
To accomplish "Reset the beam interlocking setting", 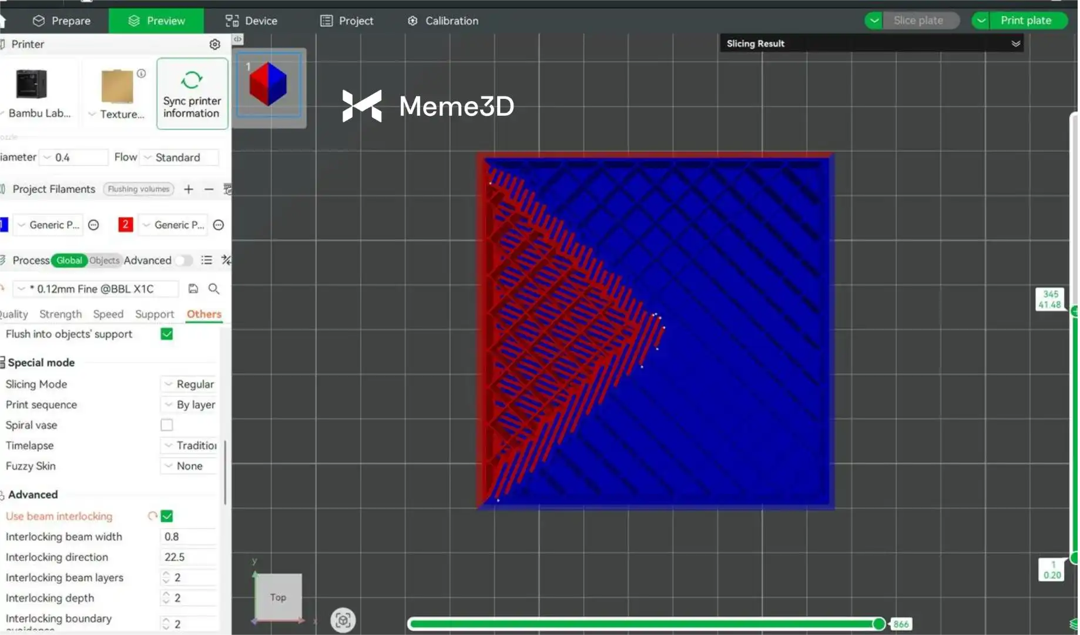I will point(152,516).
